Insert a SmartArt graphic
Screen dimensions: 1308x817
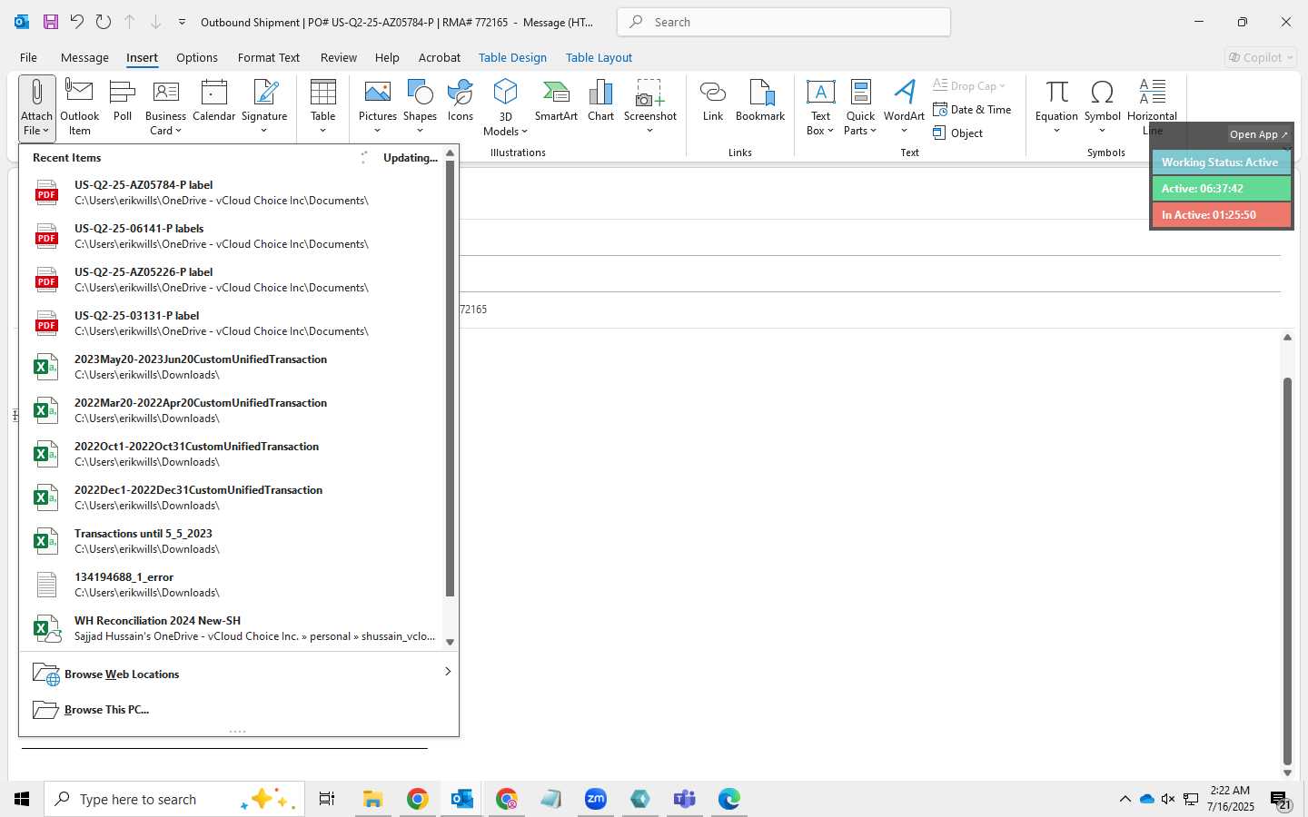click(x=556, y=101)
